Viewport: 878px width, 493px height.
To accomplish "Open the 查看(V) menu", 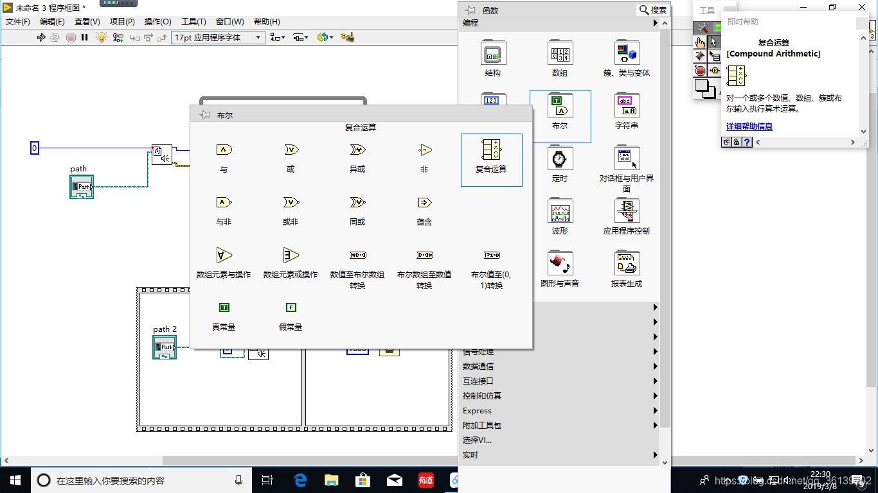I will pyautogui.click(x=87, y=22).
